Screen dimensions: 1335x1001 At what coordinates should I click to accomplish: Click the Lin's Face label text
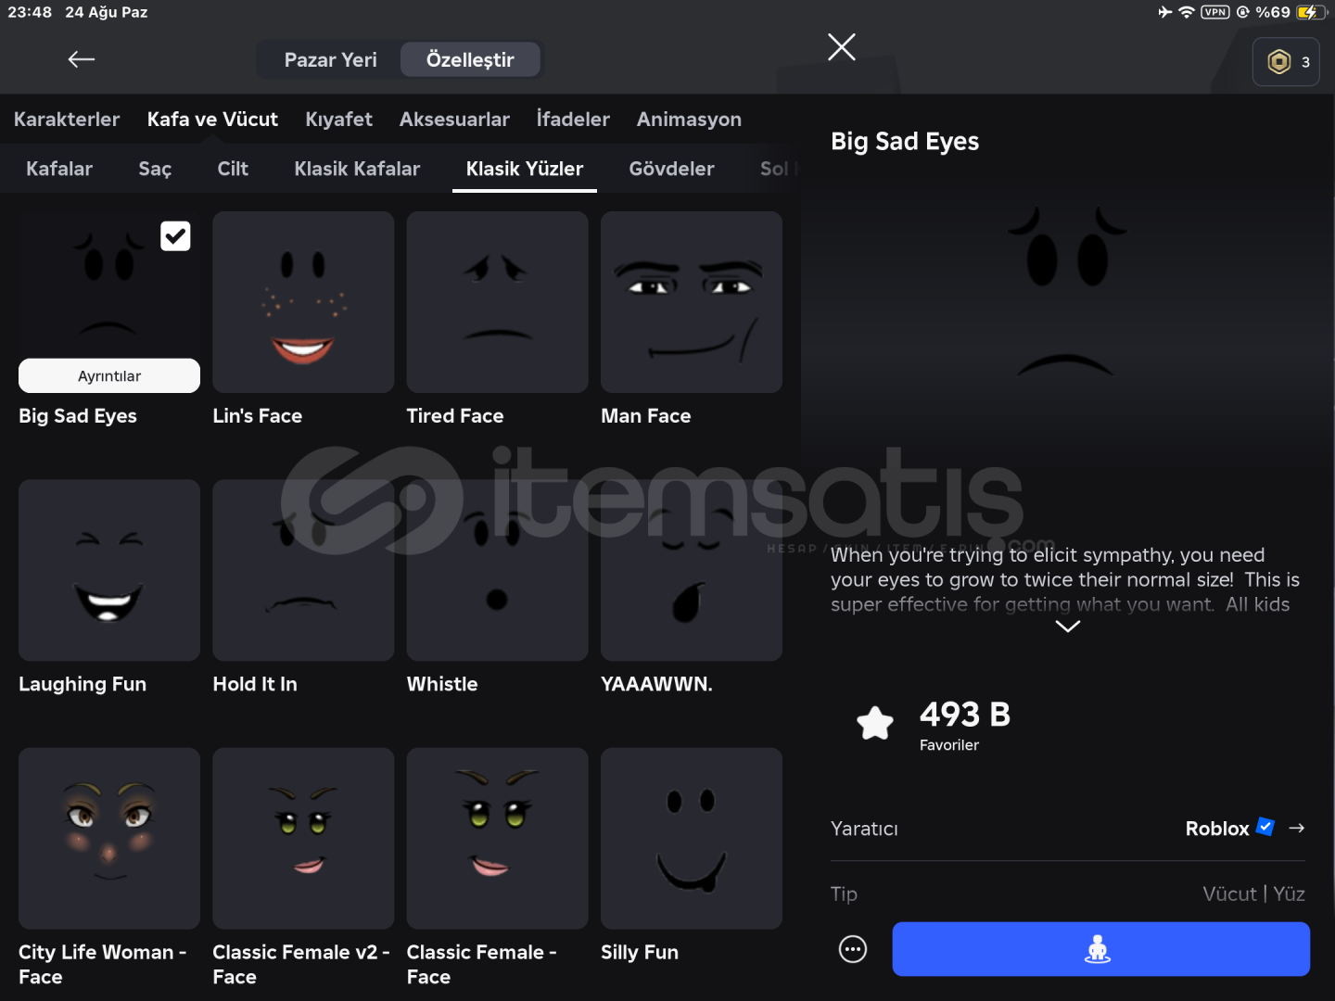click(258, 416)
